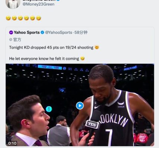
Task: Click the arena scoreboard showing 102-109
Action: point(50,67)
